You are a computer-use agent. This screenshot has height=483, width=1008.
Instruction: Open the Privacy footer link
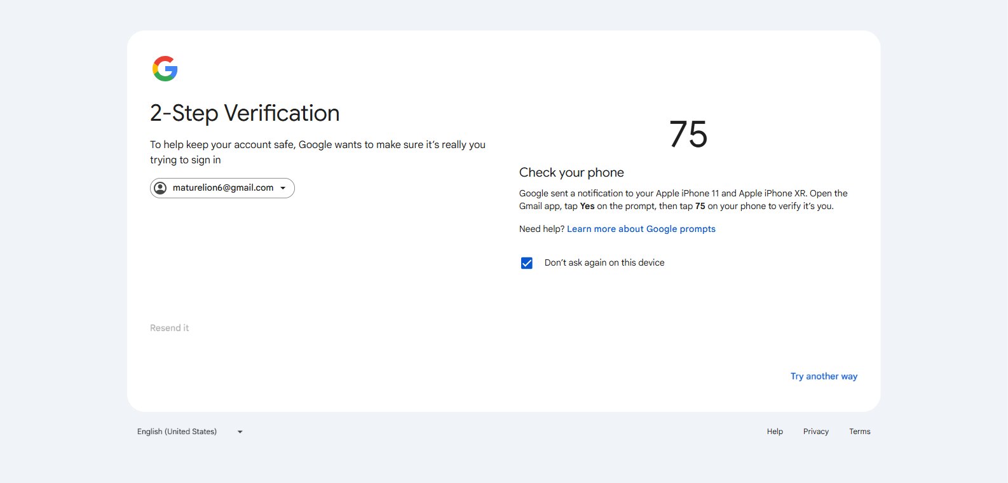815,432
